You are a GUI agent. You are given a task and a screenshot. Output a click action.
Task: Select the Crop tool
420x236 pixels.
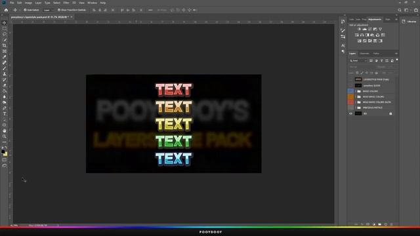5,45
